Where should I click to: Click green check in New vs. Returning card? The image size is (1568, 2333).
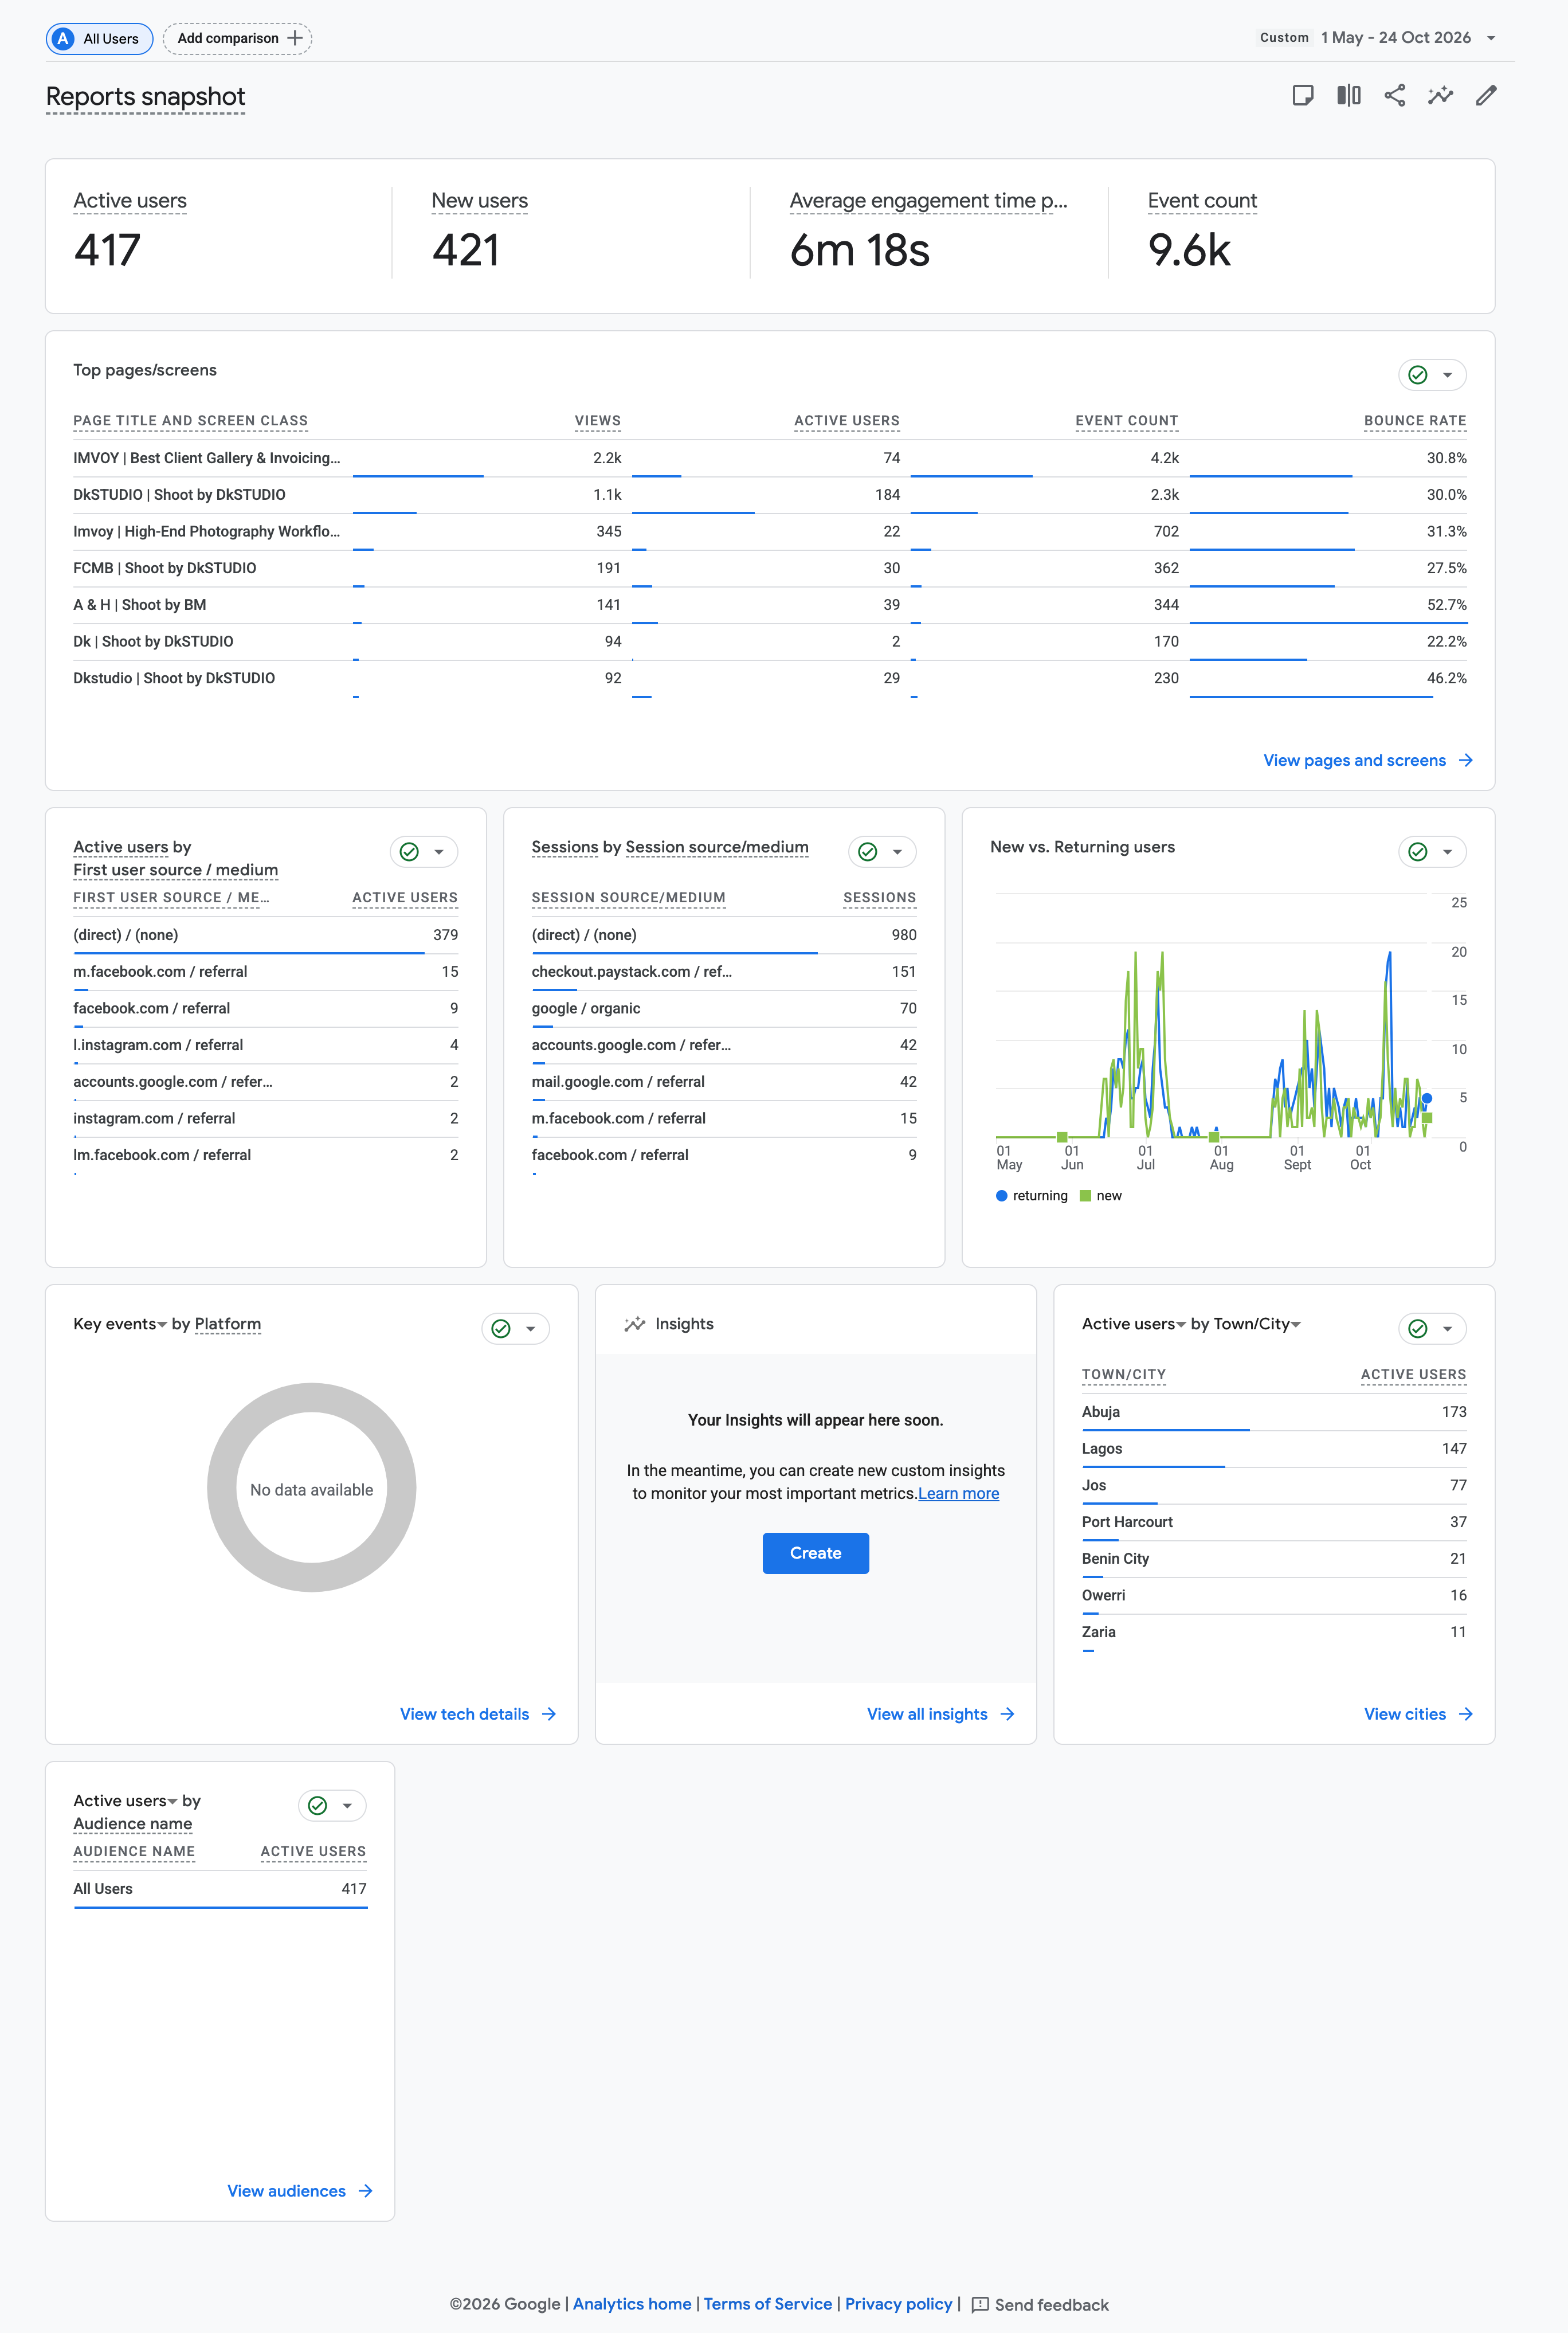[1417, 852]
